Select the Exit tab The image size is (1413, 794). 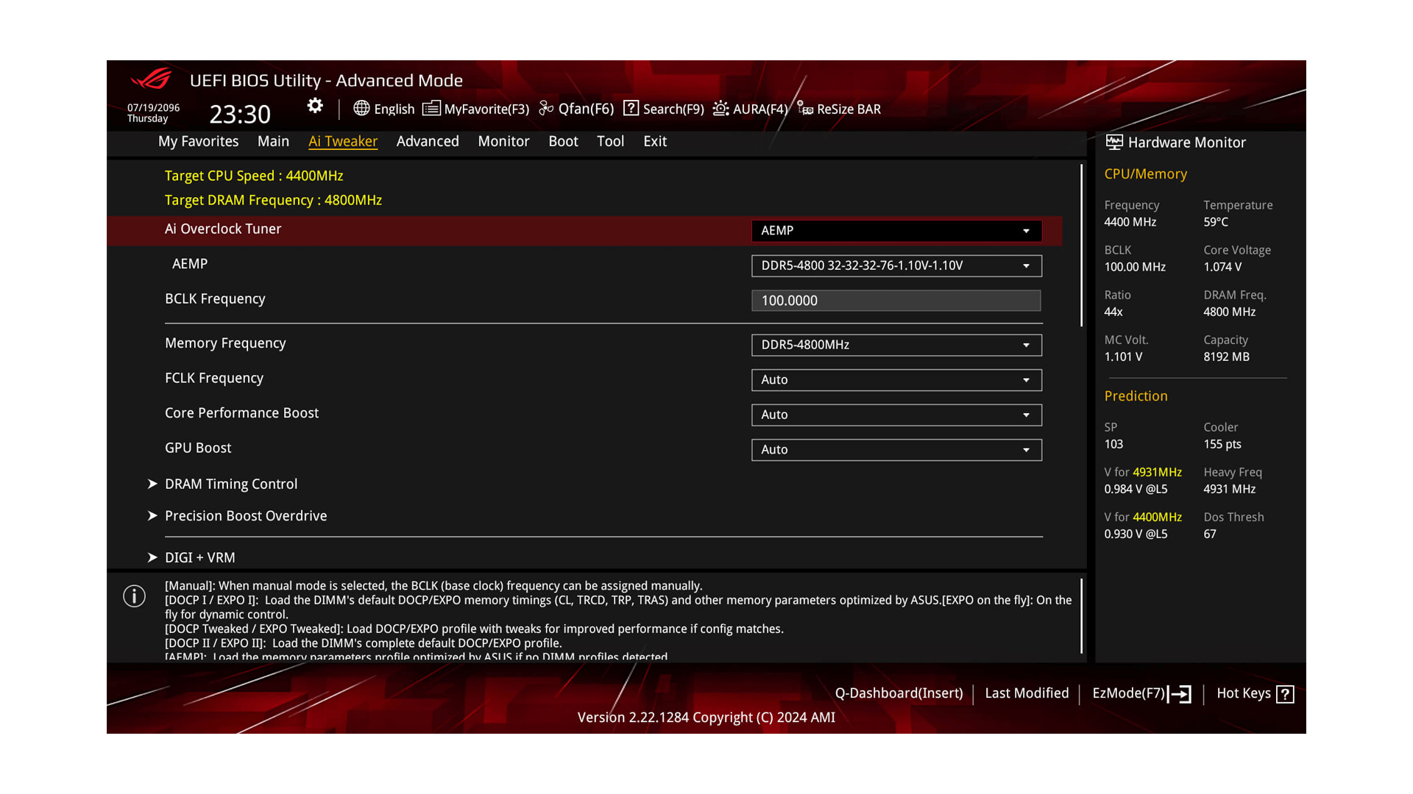(x=655, y=141)
